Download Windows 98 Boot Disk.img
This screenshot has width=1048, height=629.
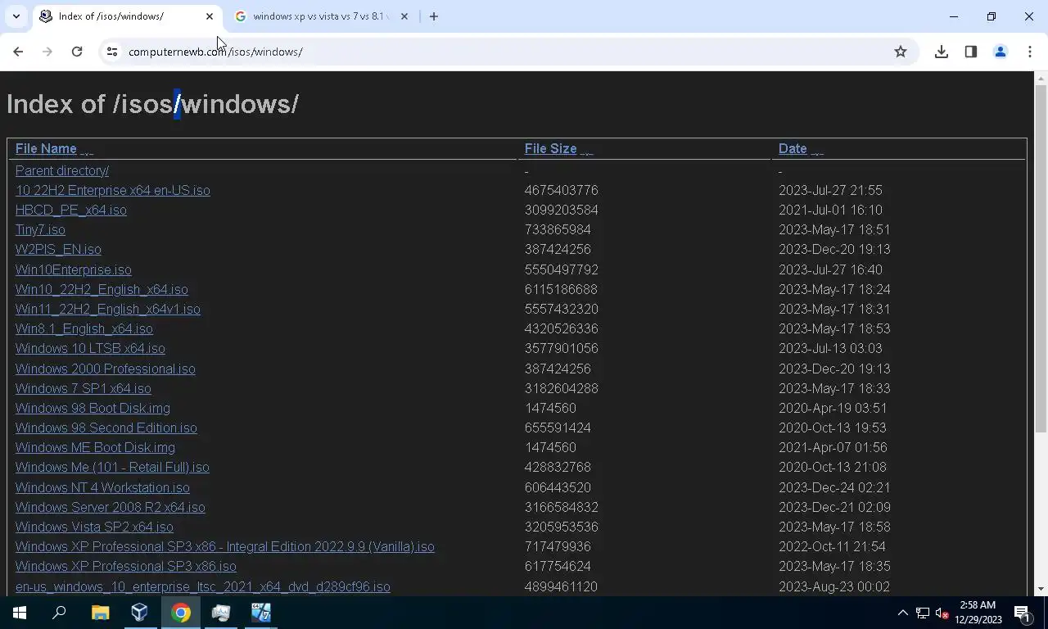tap(93, 408)
